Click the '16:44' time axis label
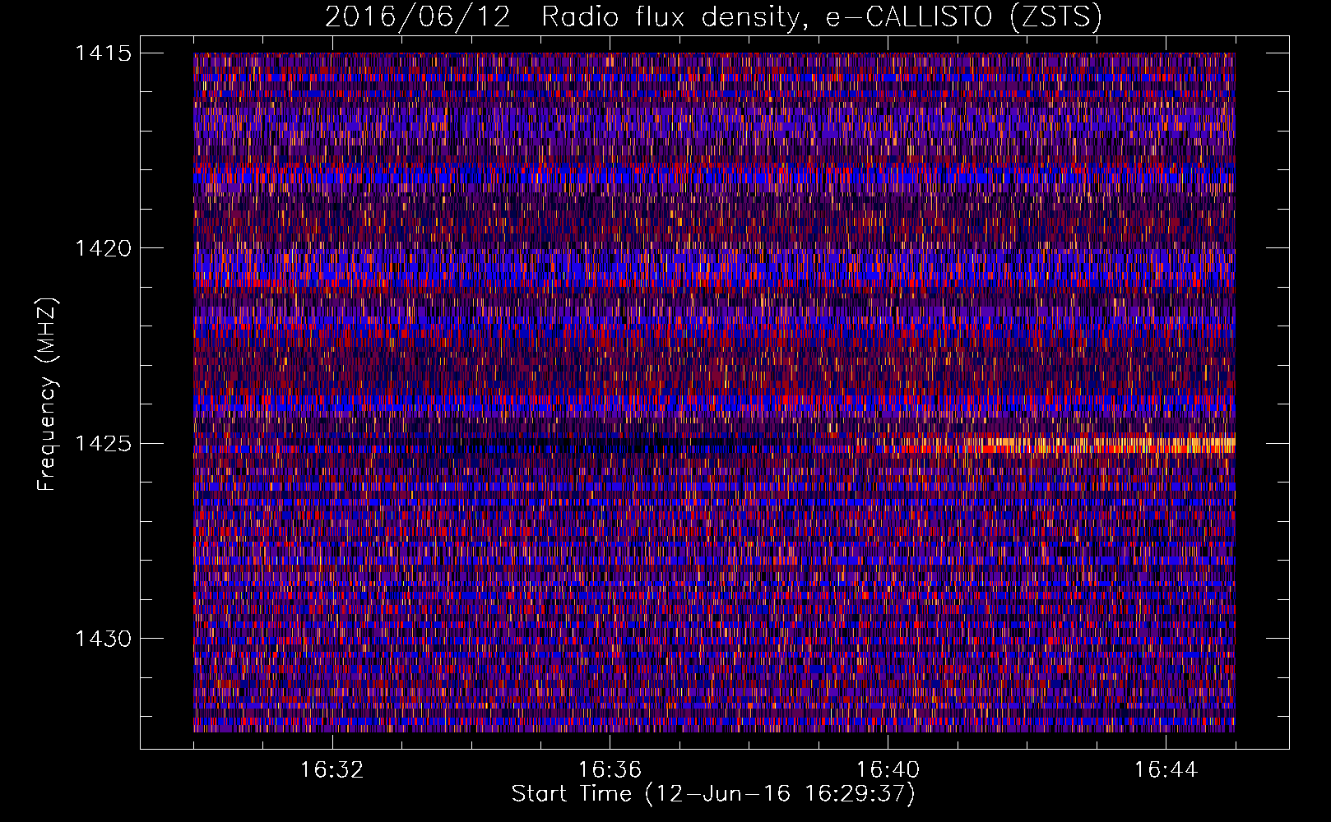Image resolution: width=1331 pixels, height=822 pixels. (x=1166, y=770)
